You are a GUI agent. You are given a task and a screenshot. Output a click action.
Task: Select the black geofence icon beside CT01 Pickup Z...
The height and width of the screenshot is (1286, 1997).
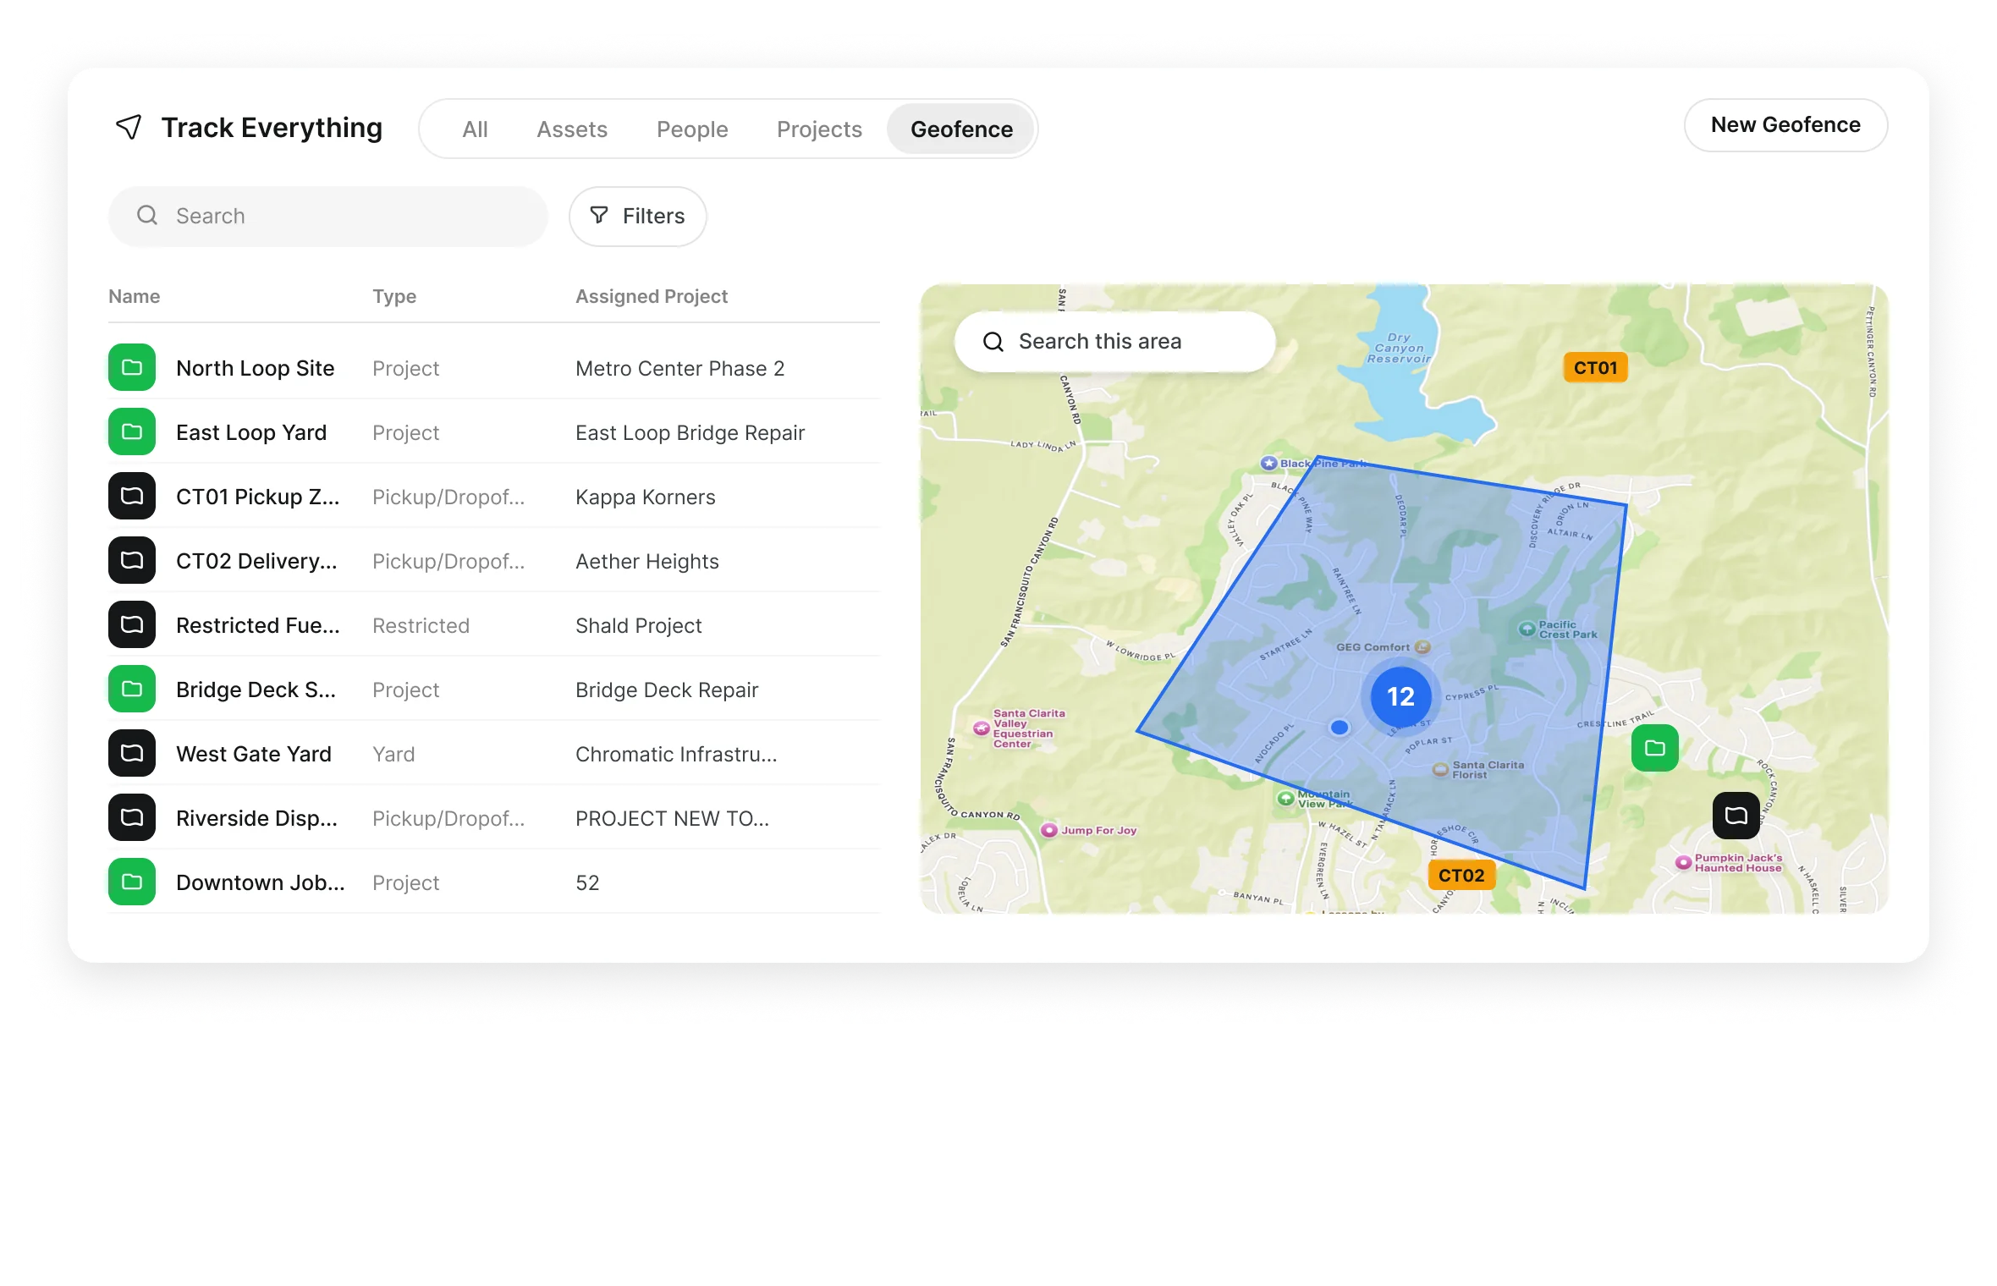132,496
